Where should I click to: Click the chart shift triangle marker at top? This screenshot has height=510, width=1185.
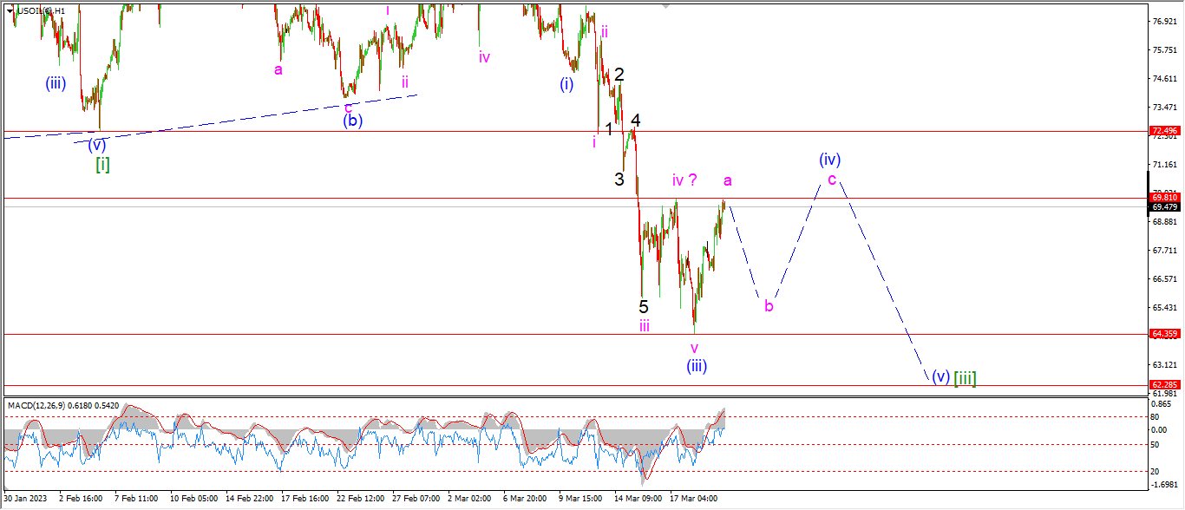click(x=665, y=7)
